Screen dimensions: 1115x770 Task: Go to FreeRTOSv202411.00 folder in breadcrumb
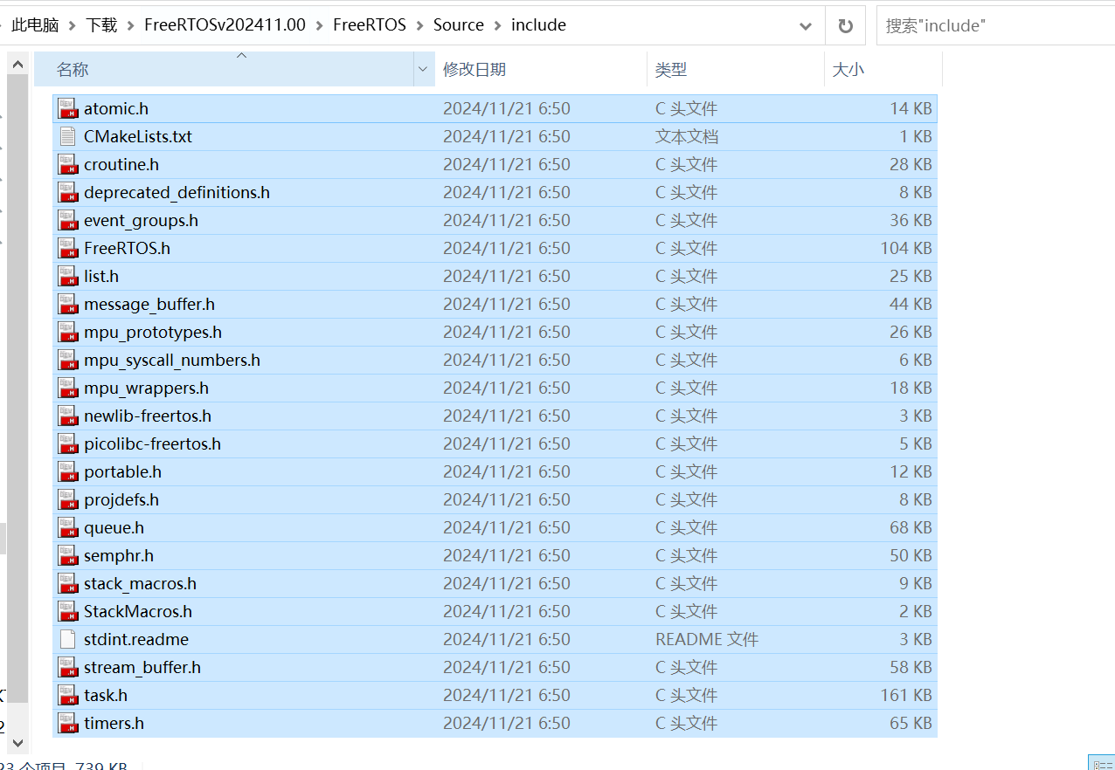tap(225, 25)
